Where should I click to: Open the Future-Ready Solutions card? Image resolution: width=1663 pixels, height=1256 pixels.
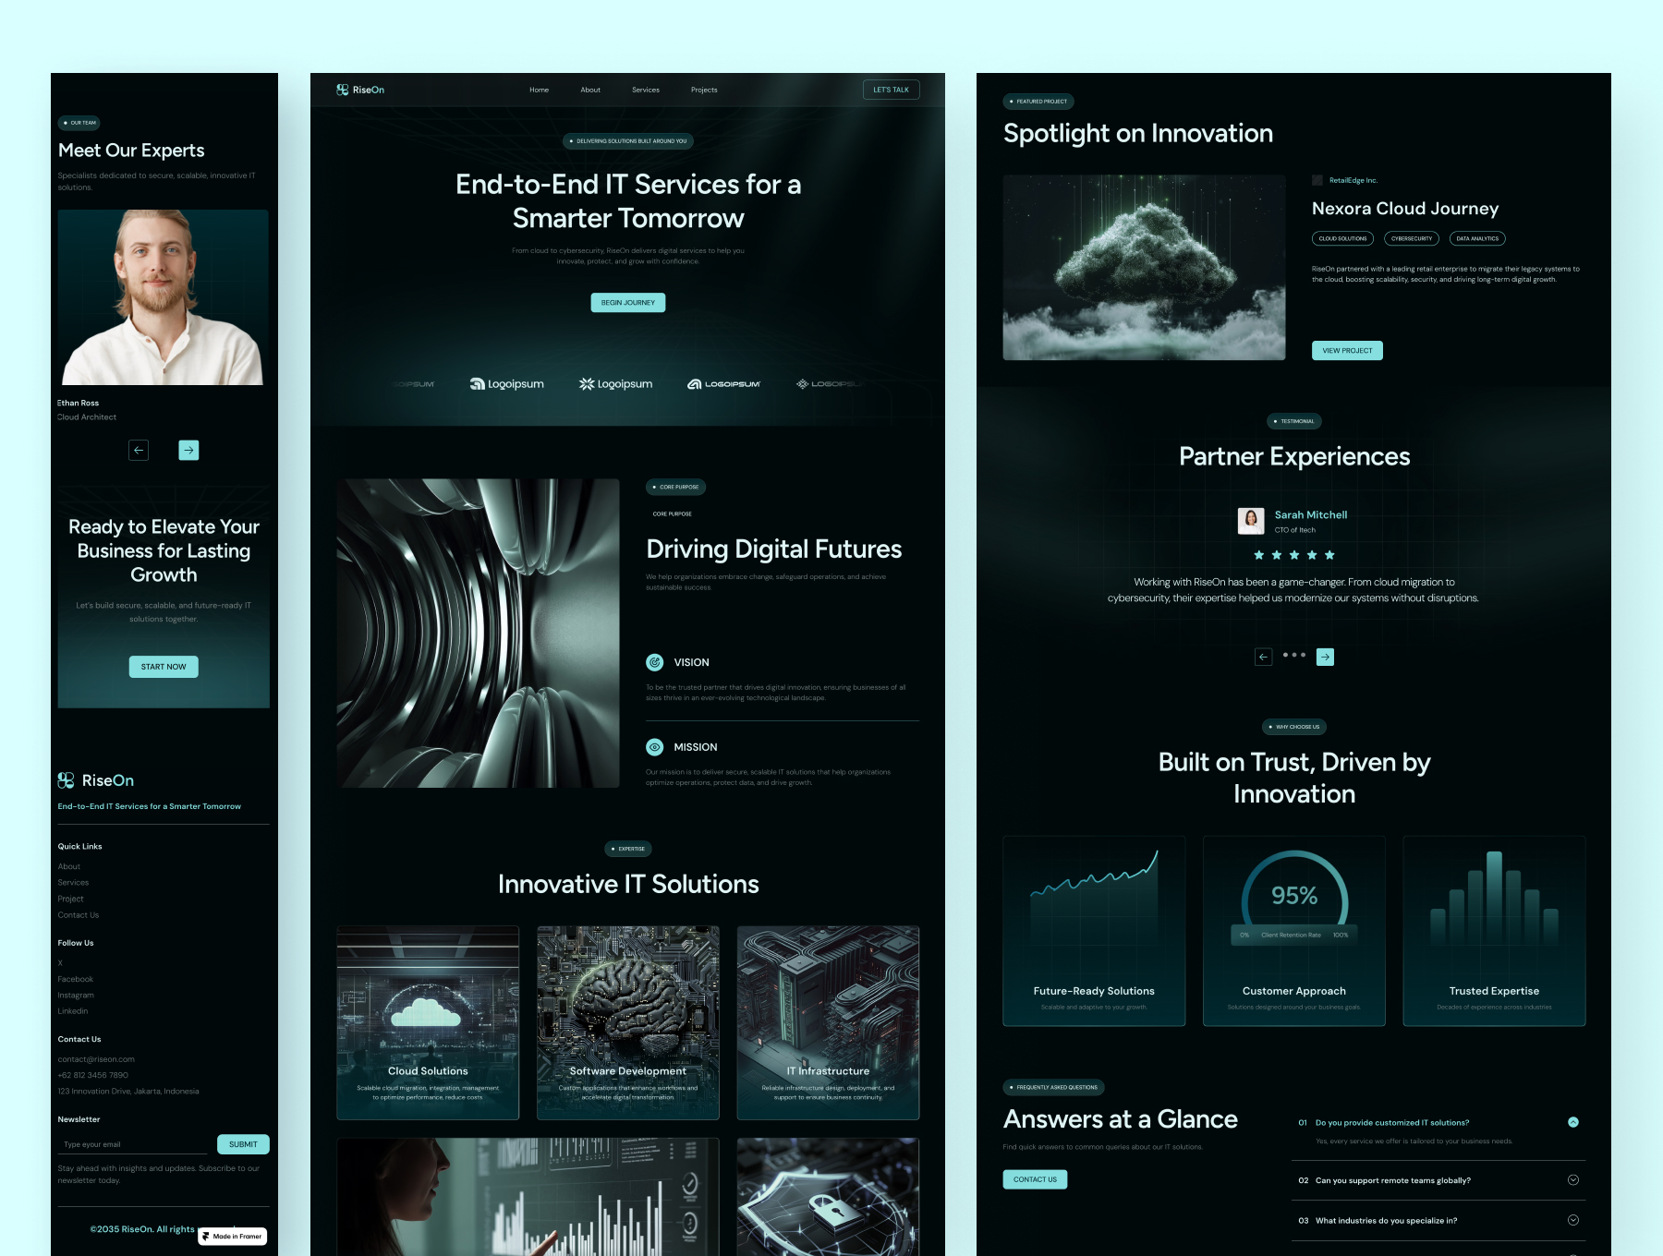[x=1094, y=931]
